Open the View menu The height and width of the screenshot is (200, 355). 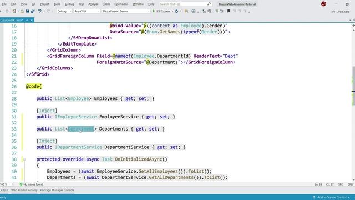pos(24,4)
